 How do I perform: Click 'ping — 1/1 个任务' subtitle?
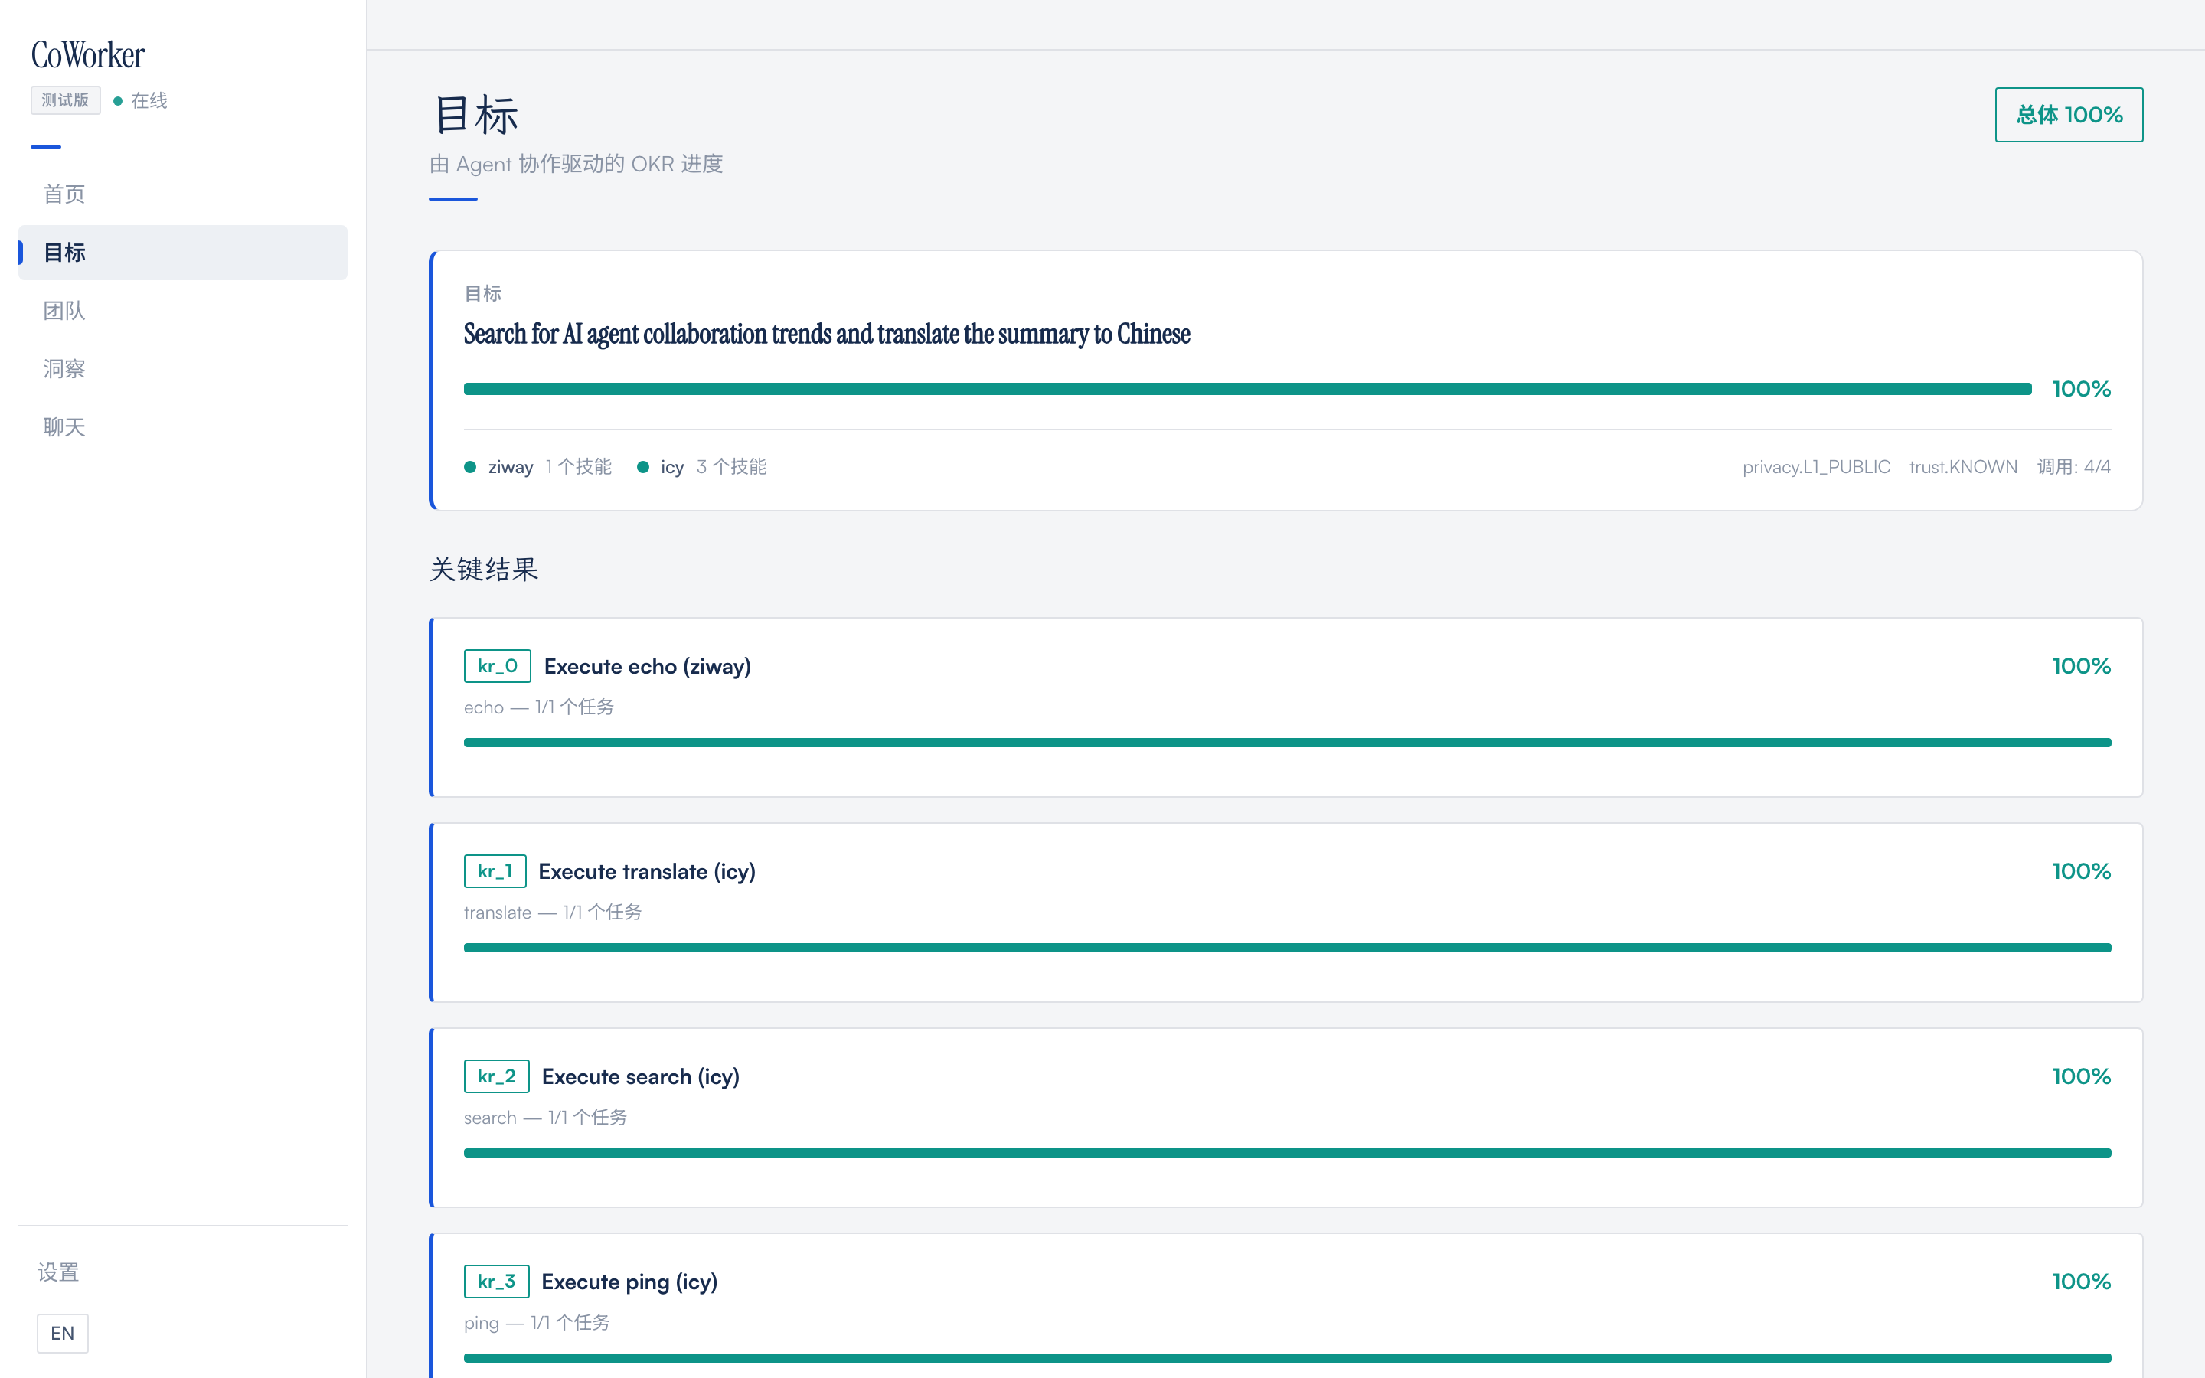point(537,1322)
